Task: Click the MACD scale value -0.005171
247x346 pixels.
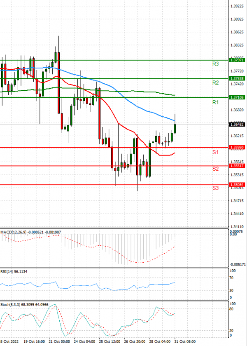Action: [238, 264]
